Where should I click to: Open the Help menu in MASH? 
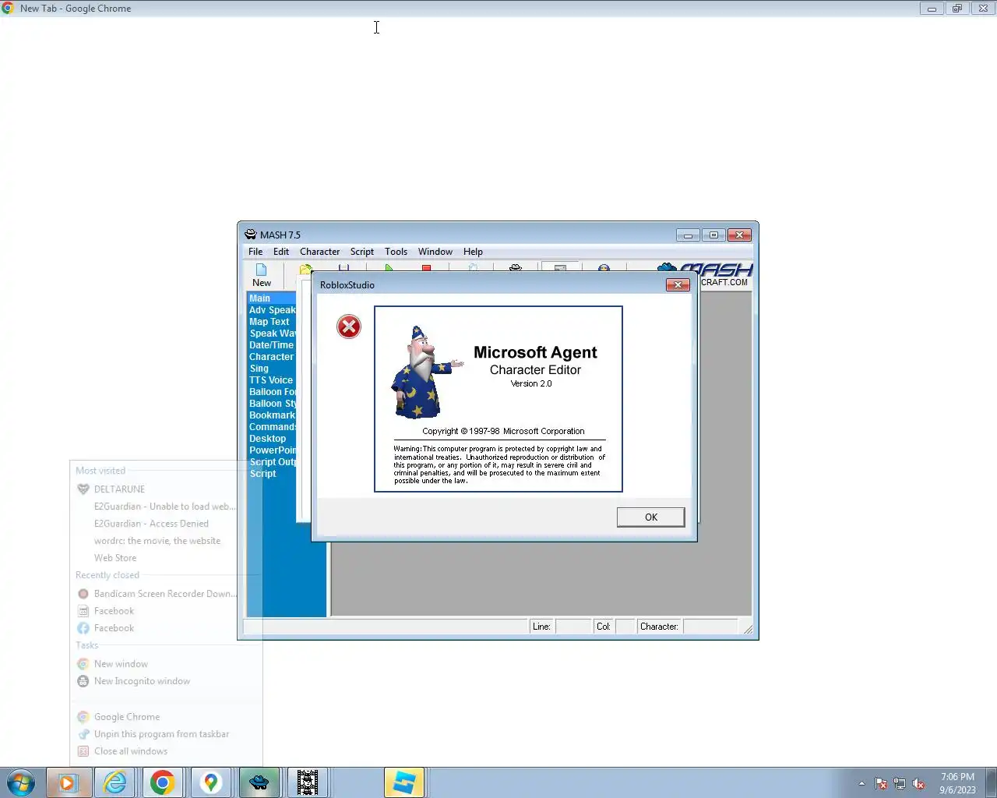pos(473,252)
